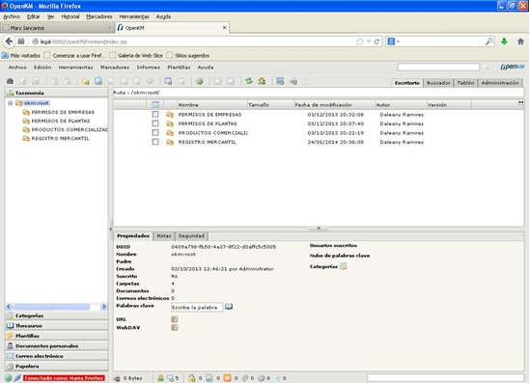Screen dimensions: 529x383
Task: Check the PERMISOS DE EMPRESAS row checkbox
Action: [155, 114]
